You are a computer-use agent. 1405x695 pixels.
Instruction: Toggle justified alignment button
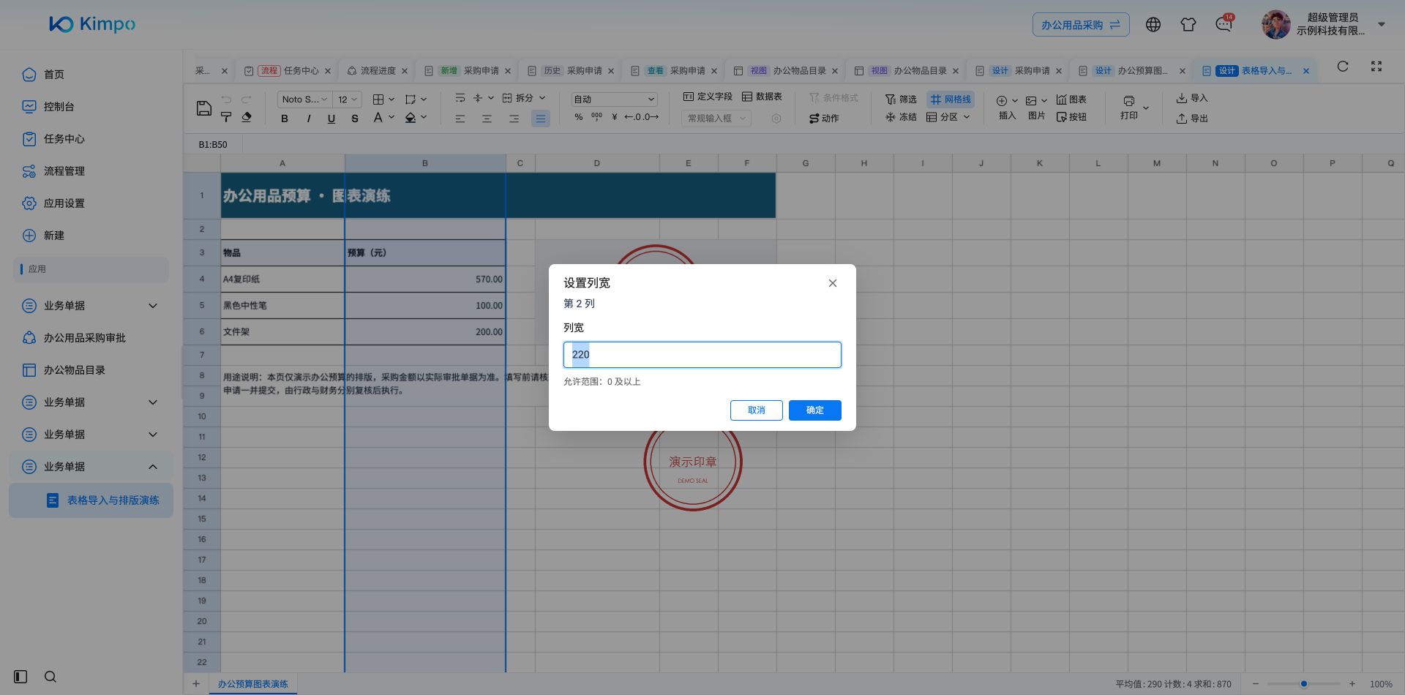pyautogui.click(x=541, y=119)
